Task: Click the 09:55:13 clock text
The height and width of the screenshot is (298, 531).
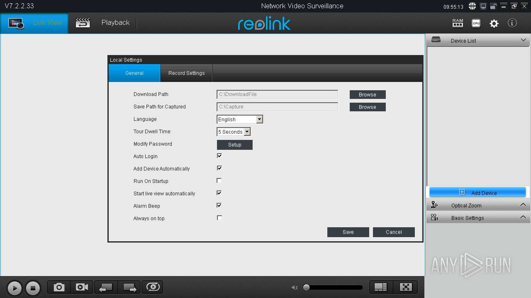Action: click(453, 7)
